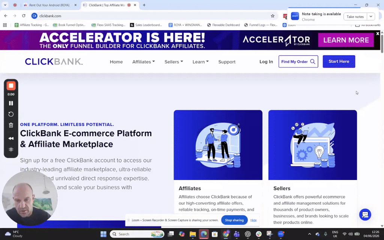Viewport: 384px width, 240px height.
Task: Restart the Loom recording
Action: 11,114
